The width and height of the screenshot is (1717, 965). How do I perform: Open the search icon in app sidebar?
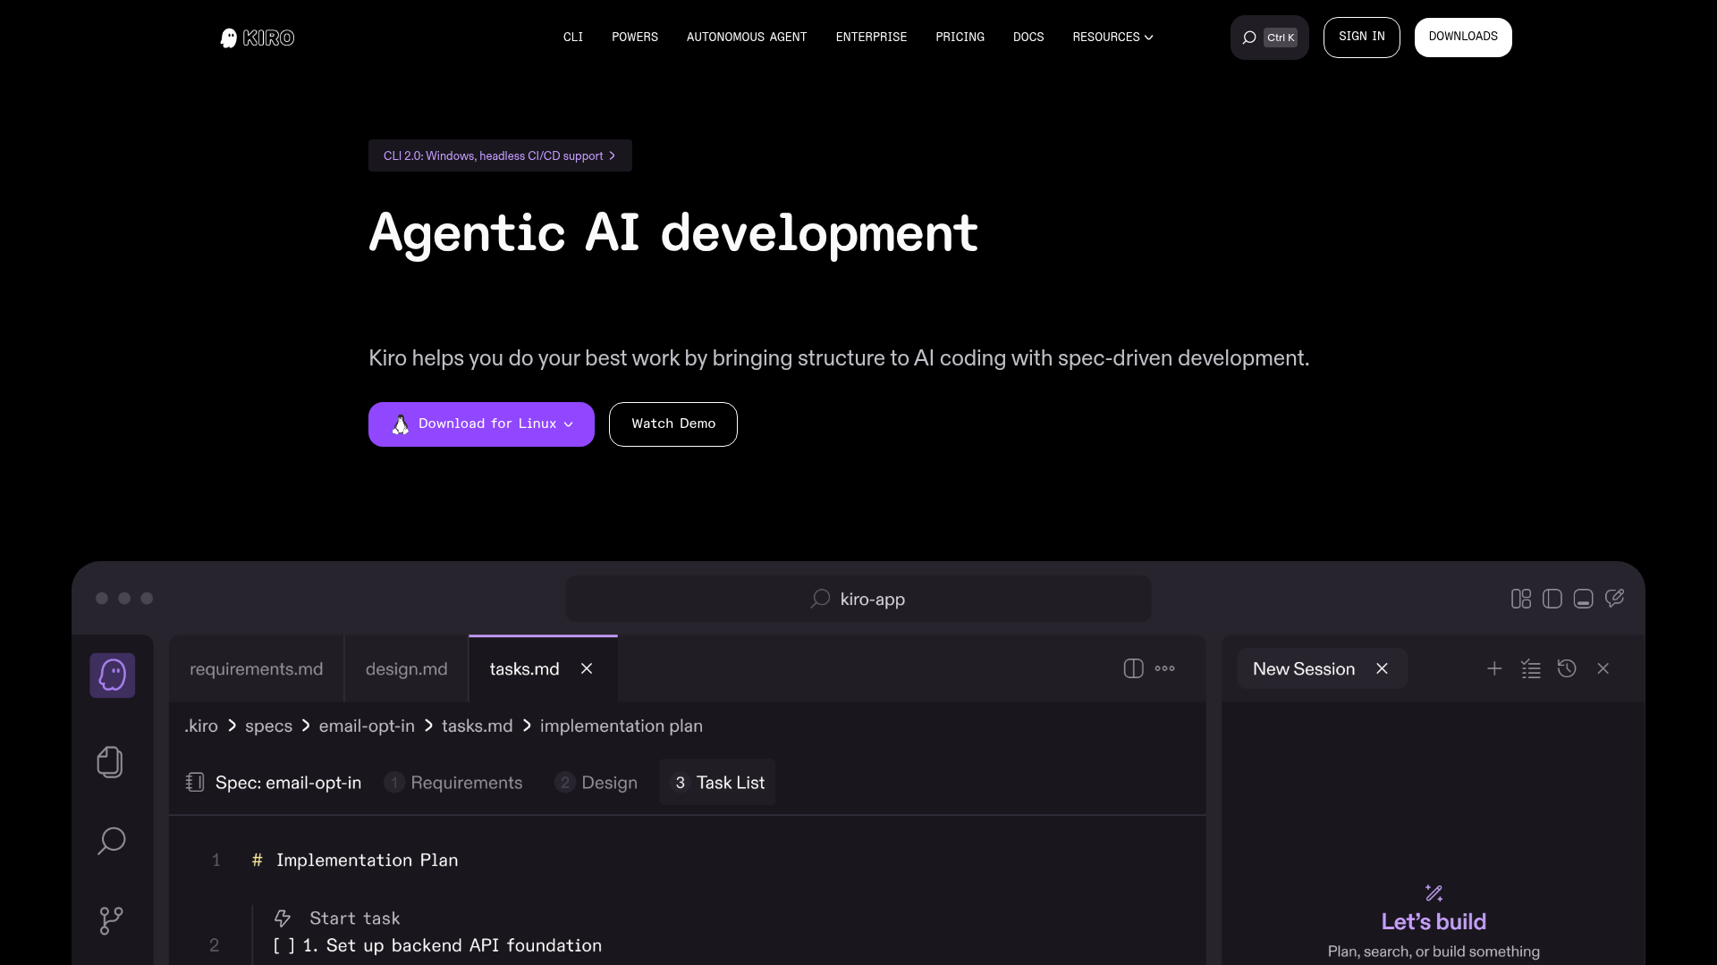111,841
